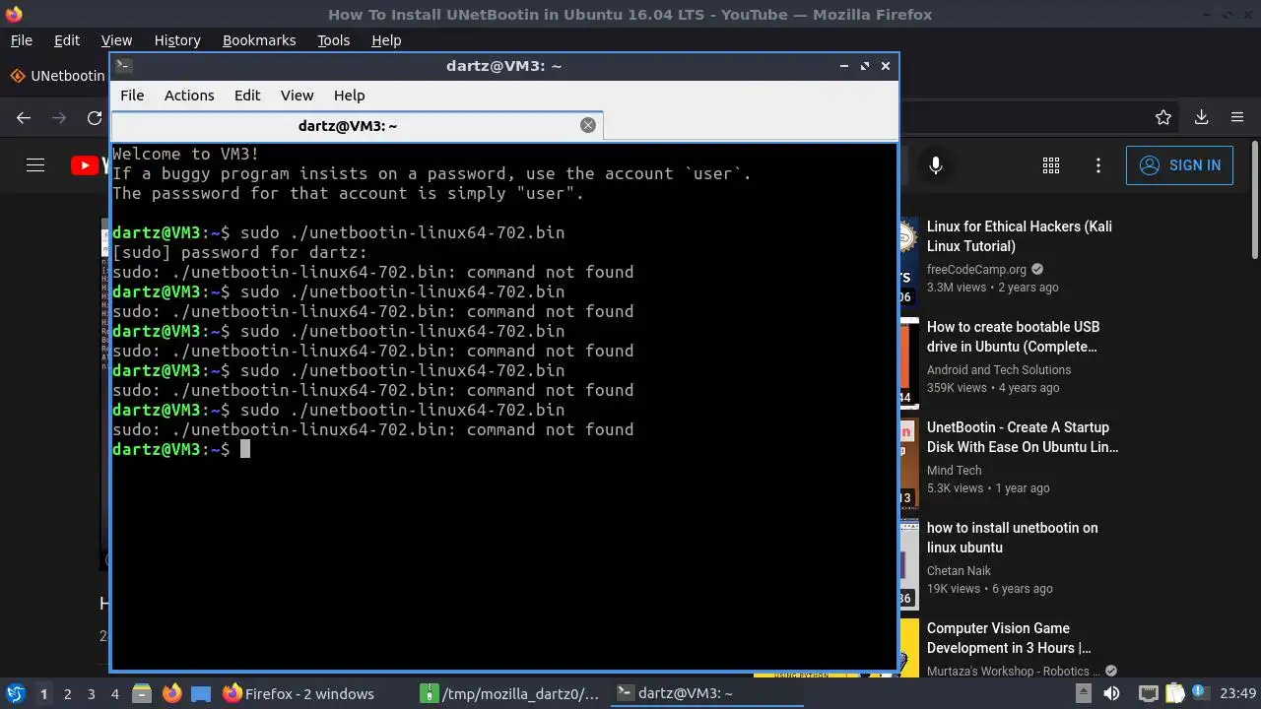Click the 23:49 clock
Image resolution: width=1261 pixels, height=709 pixels.
coord(1239,694)
